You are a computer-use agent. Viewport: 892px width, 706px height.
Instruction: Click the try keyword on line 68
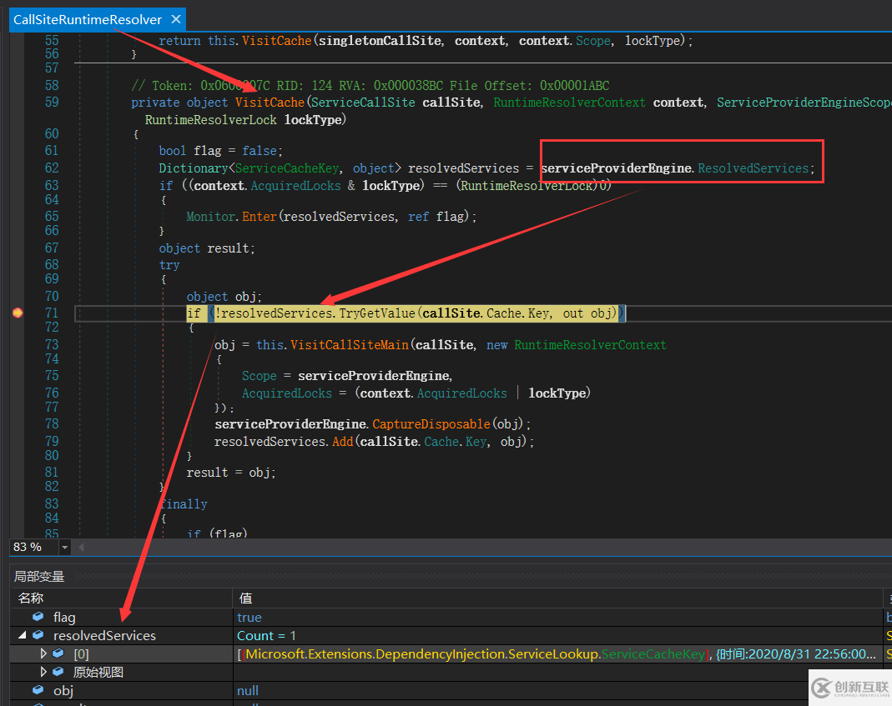(169, 265)
